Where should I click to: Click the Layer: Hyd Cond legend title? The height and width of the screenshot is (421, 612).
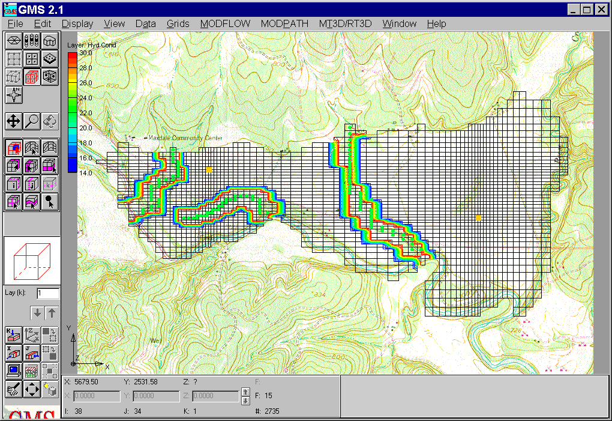[92, 45]
